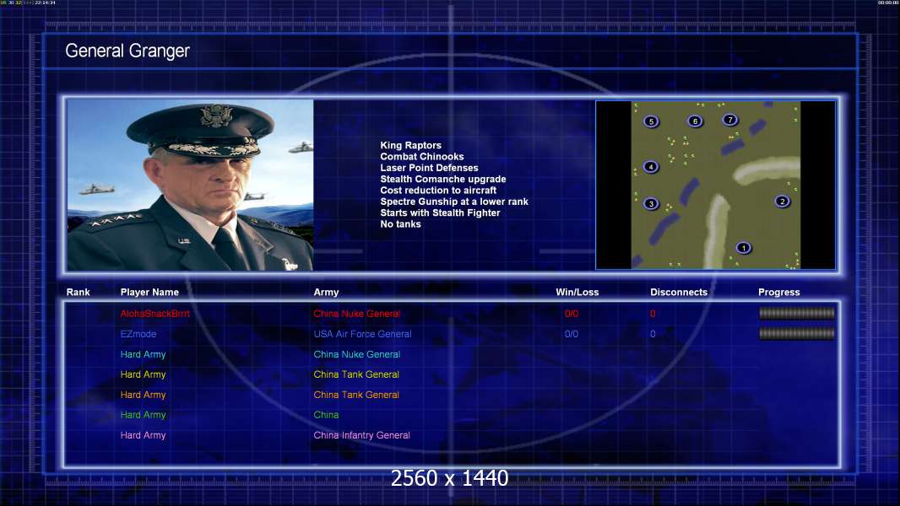Viewport: 900px width, 506px height.
Task: Select Hard Army player in plain China row
Action: click(143, 415)
